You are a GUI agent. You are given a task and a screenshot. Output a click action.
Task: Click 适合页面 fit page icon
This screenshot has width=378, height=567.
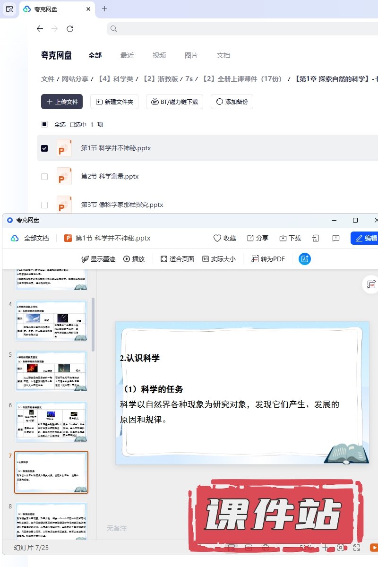point(164,259)
